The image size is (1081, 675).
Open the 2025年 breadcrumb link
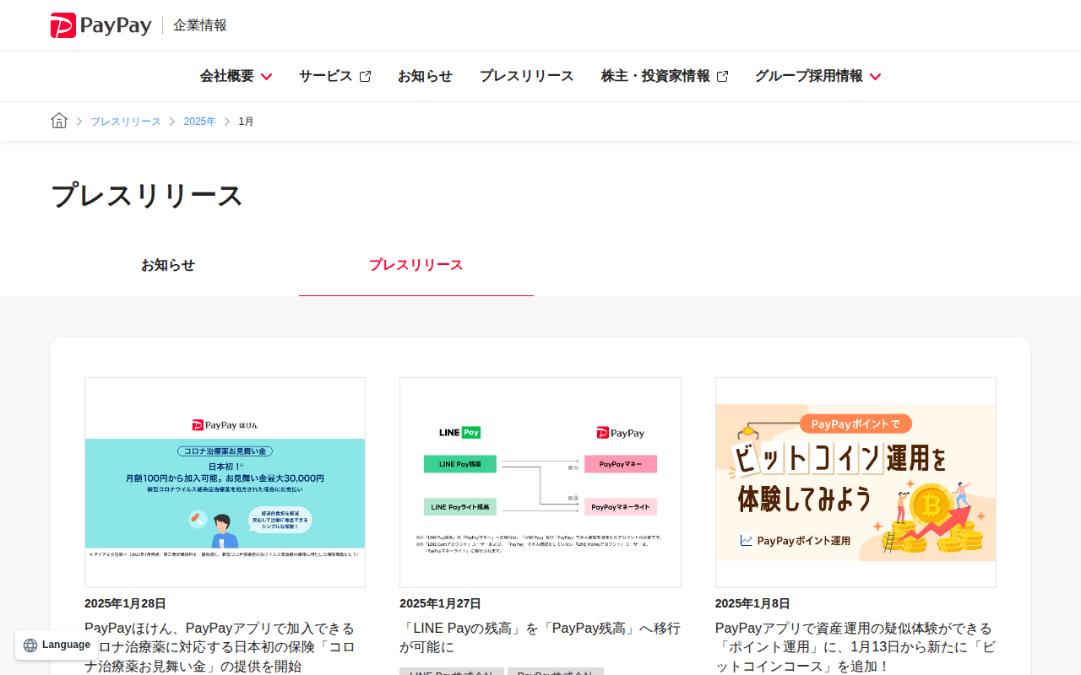click(x=200, y=121)
